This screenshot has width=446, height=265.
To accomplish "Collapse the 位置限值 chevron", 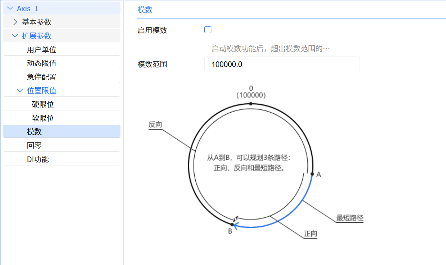I will 20,91.
